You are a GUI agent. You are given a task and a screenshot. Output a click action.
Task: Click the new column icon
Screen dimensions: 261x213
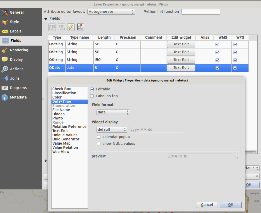coord(52,27)
